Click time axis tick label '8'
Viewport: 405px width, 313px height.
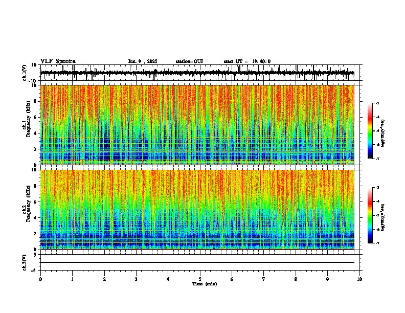[296, 279]
